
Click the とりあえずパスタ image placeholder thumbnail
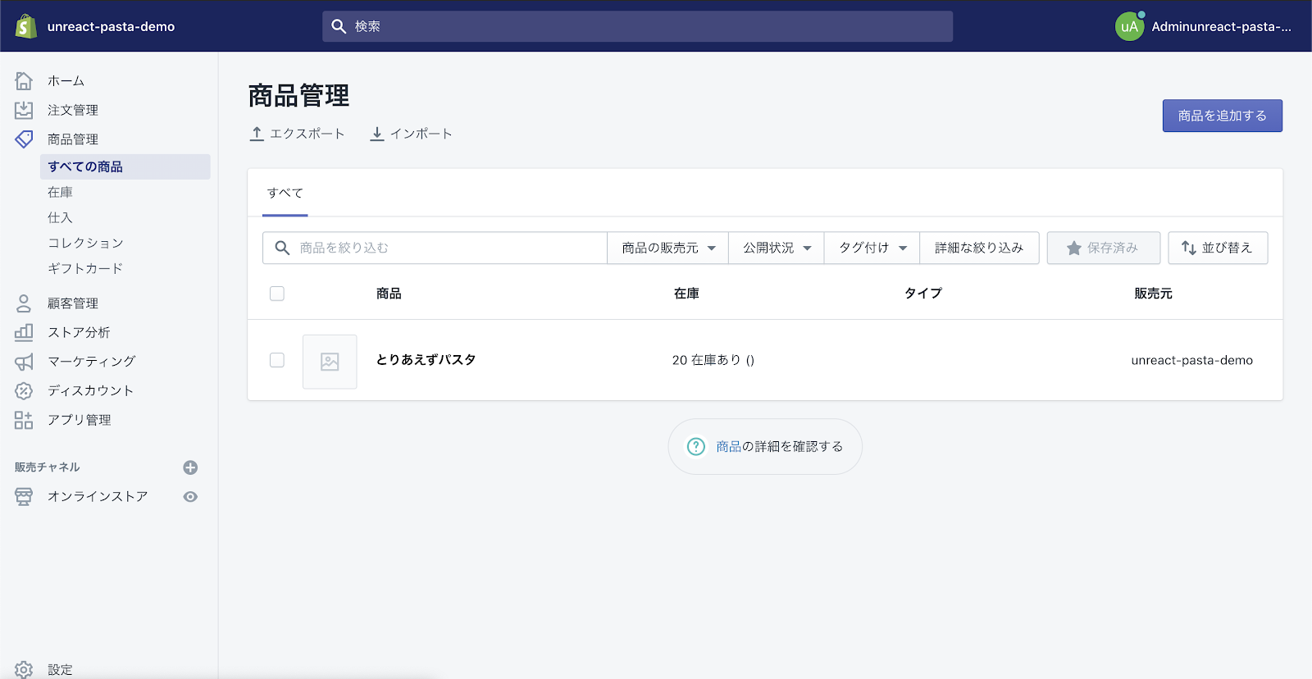coord(330,362)
